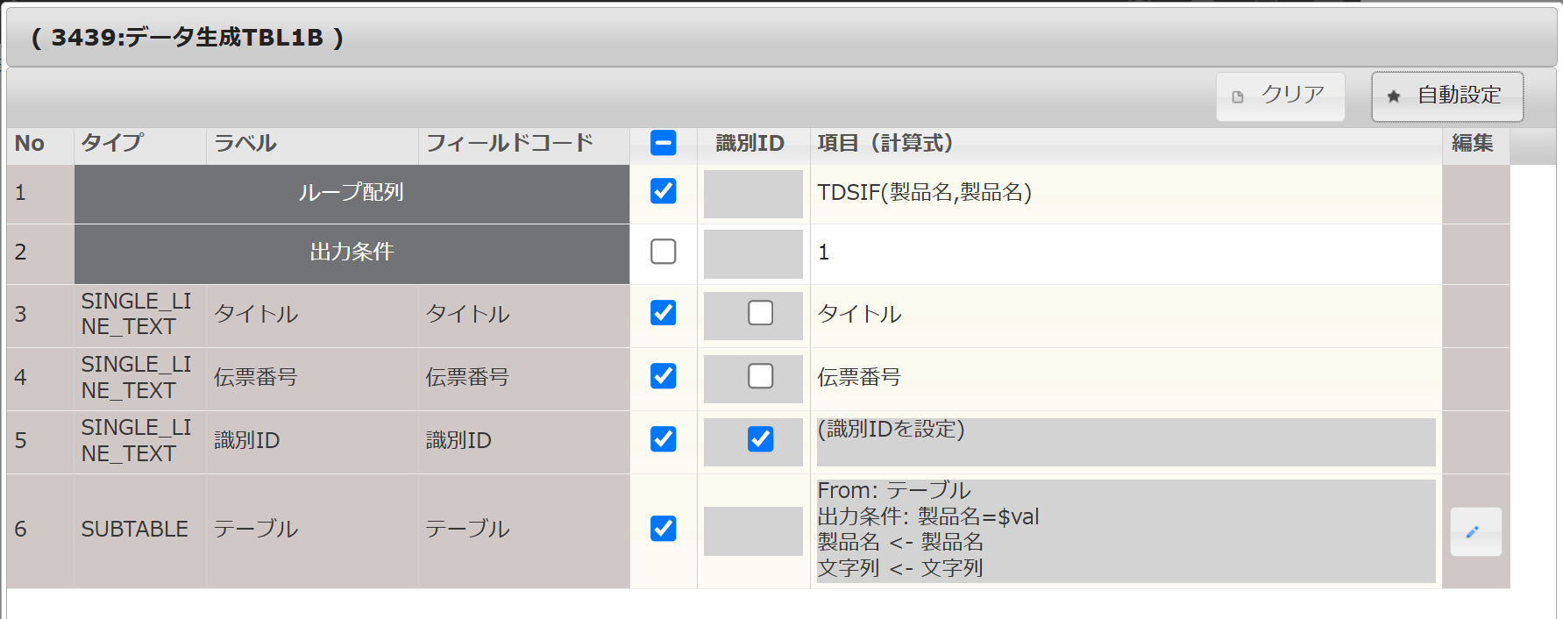Click the クリア button

[x=1280, y=96]
